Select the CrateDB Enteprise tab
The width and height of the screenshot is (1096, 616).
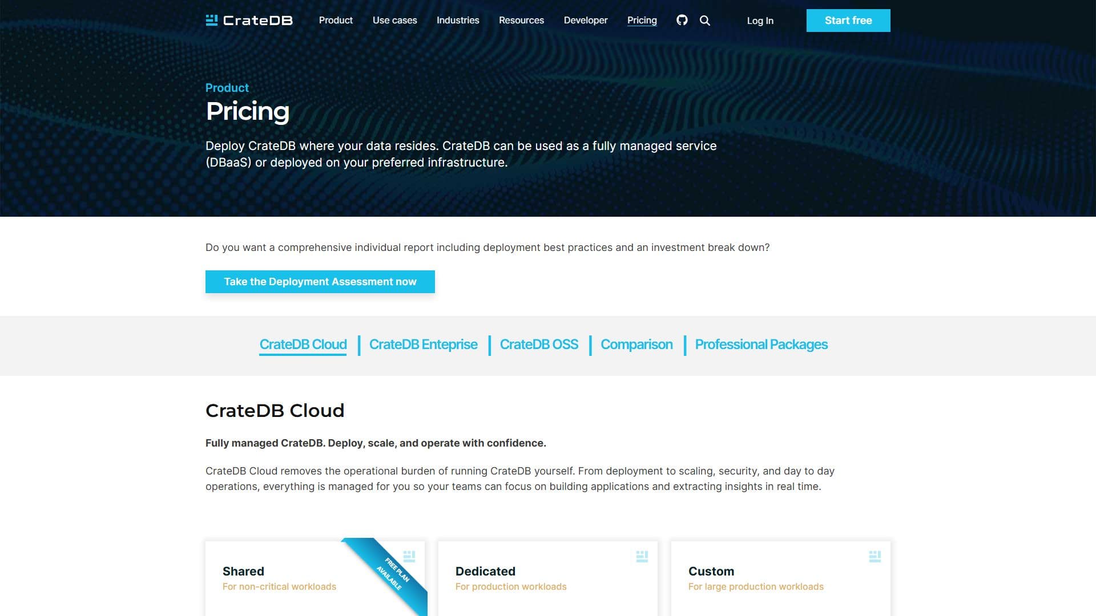[423, 345]
